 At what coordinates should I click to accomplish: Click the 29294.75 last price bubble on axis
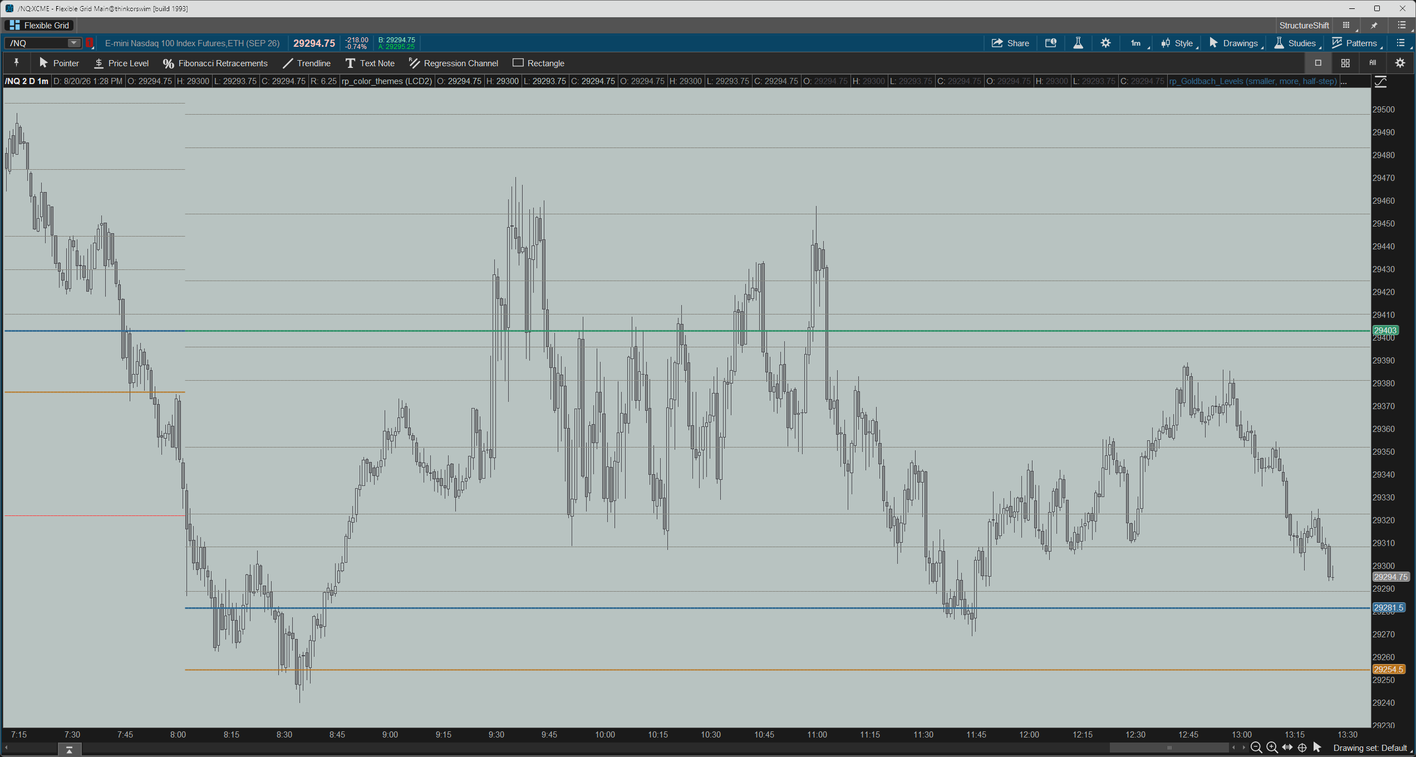(1391, 577)
